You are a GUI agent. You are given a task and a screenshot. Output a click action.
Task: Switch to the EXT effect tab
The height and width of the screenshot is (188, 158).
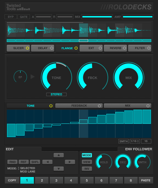[91, 48]
